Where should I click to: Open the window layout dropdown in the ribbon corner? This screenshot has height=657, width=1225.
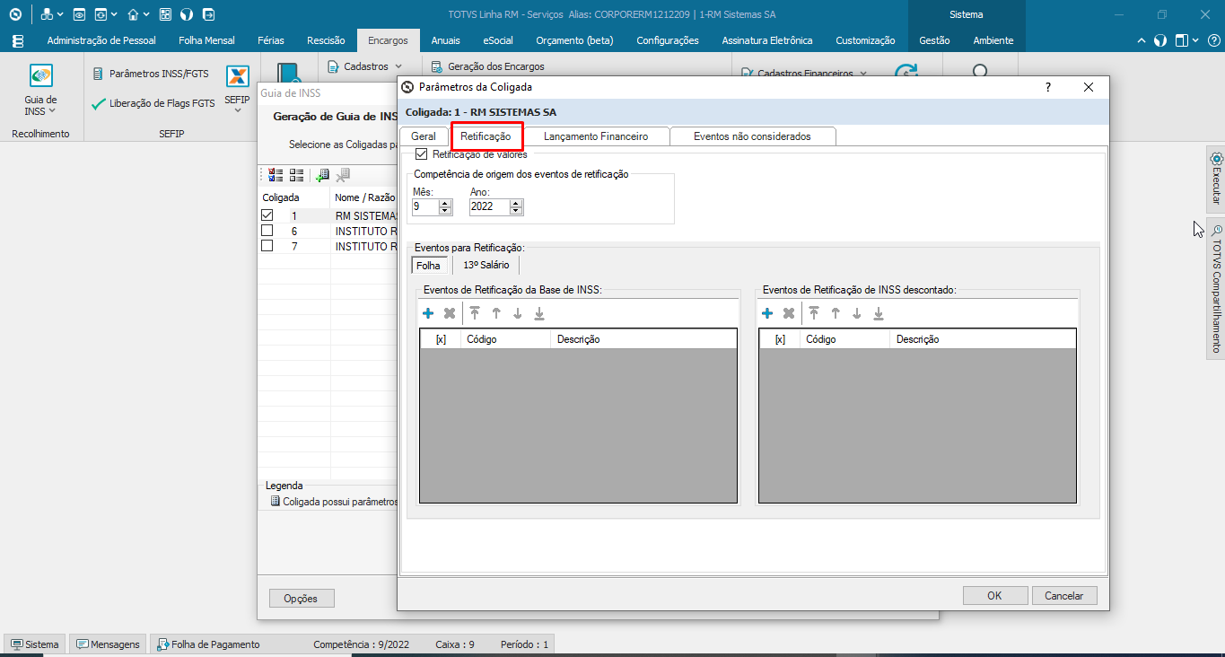coord(1195,40)
